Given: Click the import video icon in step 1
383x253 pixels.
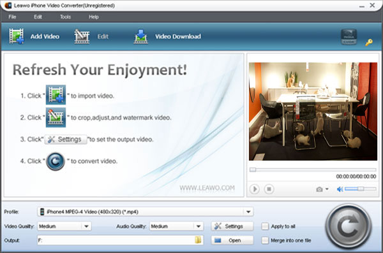Looking at the screenshot, I should pos(56,95).
